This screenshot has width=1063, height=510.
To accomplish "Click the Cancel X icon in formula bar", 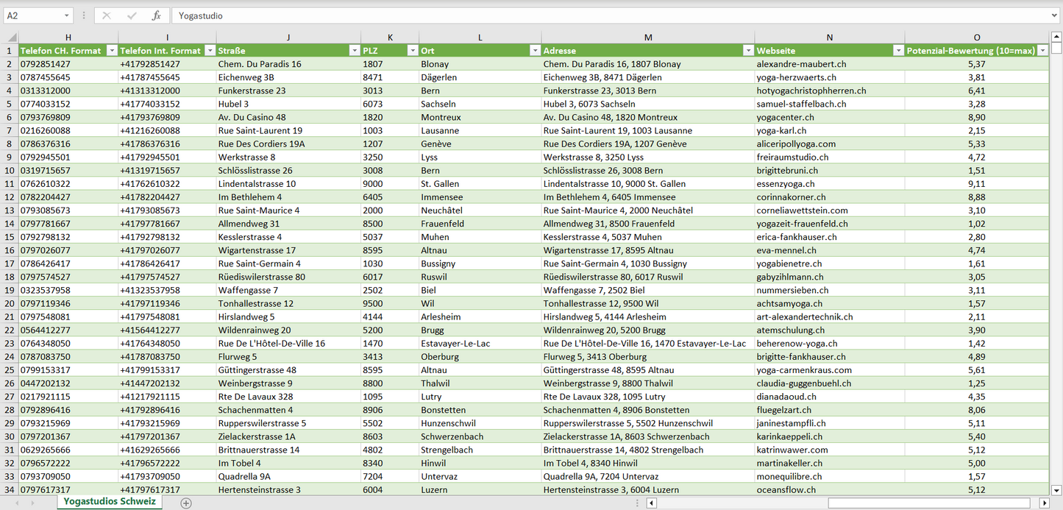I will (x=107, y=15).
